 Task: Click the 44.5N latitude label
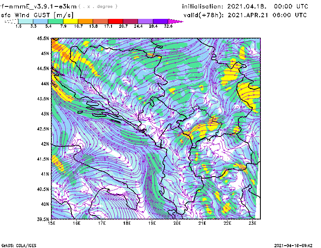(43, 68)
